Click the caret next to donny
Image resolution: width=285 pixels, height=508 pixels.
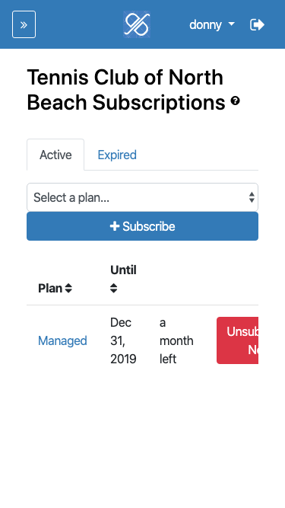(231, 24)
